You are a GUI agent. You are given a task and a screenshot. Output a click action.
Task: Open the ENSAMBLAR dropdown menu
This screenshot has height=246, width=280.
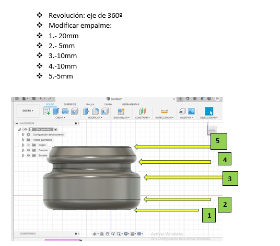pos(121,118)
